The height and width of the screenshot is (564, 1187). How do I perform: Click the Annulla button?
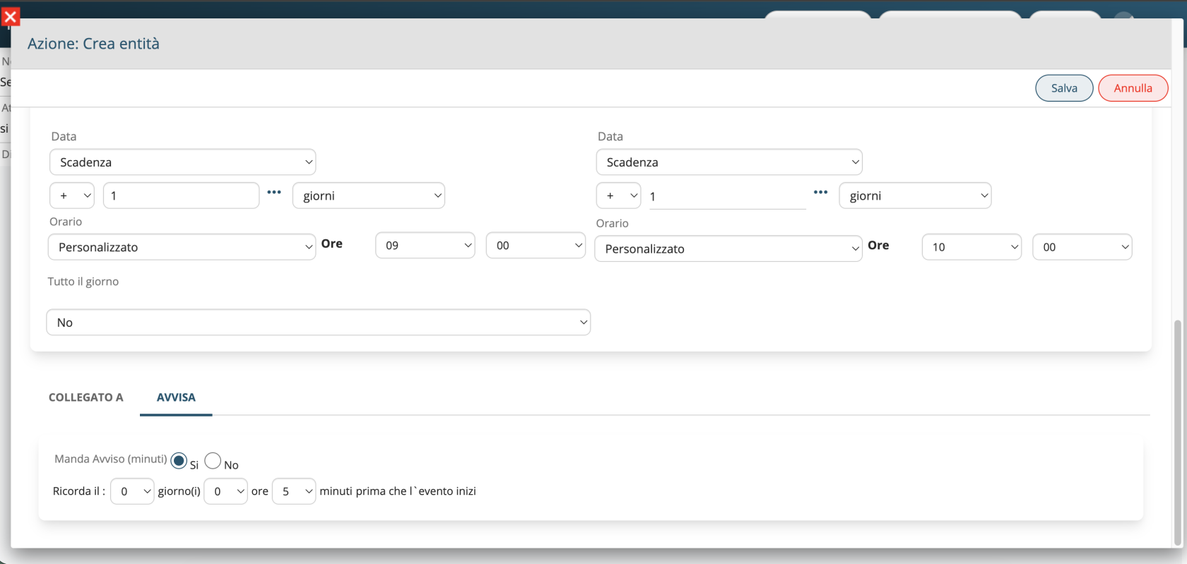click(1133, 88)
